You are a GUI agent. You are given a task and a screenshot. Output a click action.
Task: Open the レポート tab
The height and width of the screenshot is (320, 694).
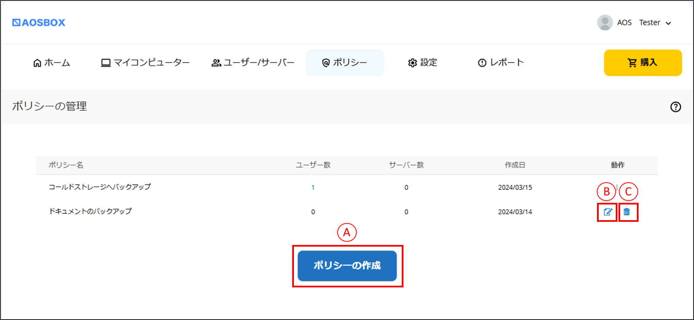click(x=501, y=63)
